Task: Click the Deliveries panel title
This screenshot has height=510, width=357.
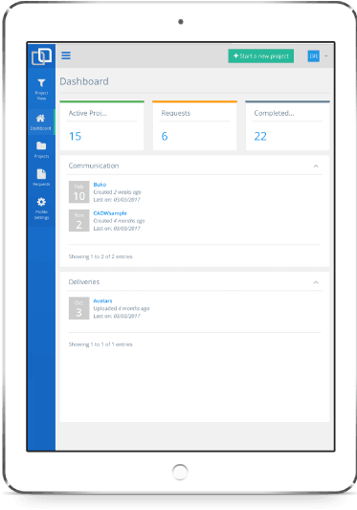Action: [84, 282]
